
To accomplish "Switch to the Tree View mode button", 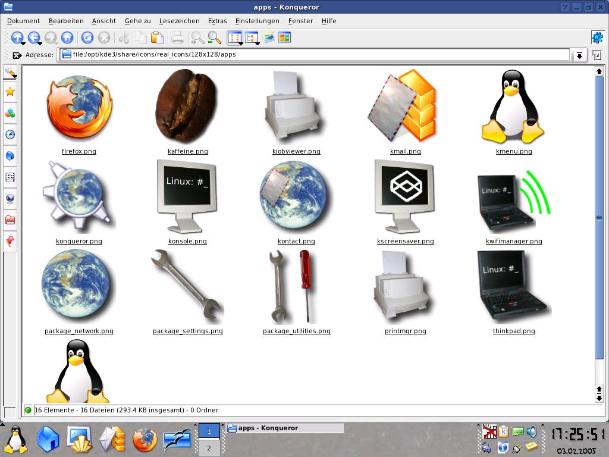I will coord(251,37).
